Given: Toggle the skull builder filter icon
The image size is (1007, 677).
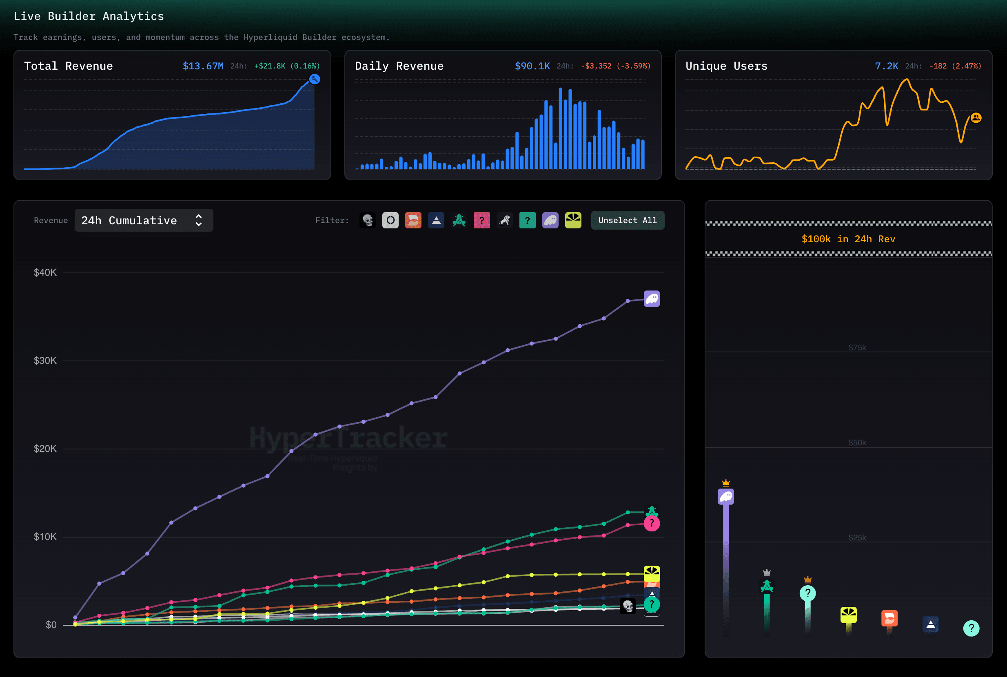Looking at the screenshot, I should coord(368,220).
